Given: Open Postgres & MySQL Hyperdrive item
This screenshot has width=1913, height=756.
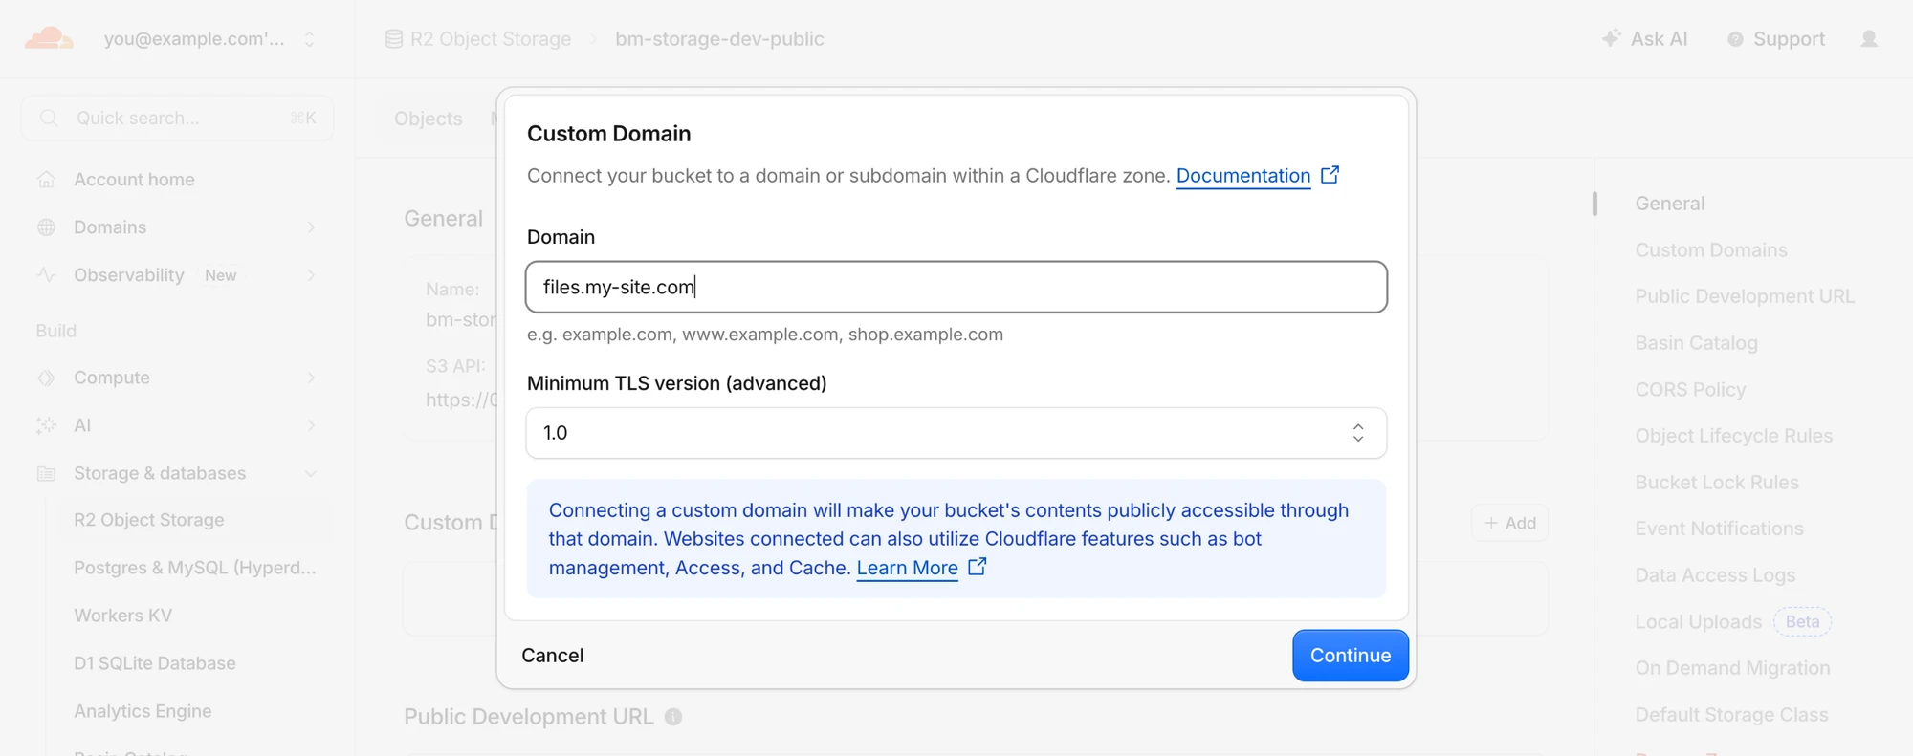Looking at the screenshot, I should [195, 568].
